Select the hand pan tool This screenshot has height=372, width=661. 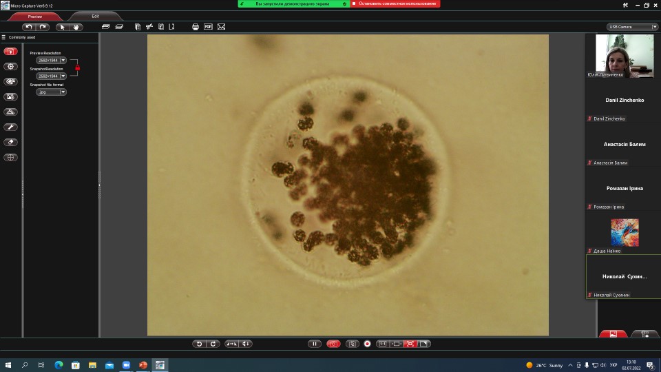[76, 27]
